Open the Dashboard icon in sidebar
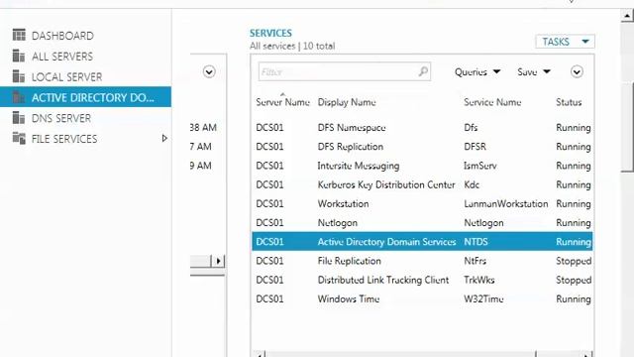Screen dimensions: 634x357 point(19,36)
